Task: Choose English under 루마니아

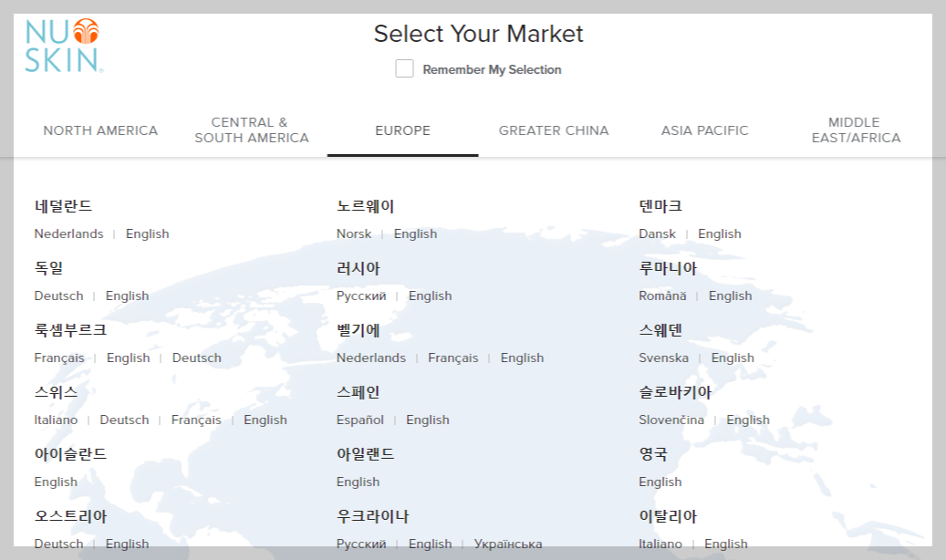Action: point(730,296)
